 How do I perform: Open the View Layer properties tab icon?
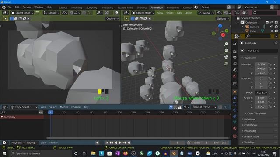pyautogui.click(x=235, y=64)
